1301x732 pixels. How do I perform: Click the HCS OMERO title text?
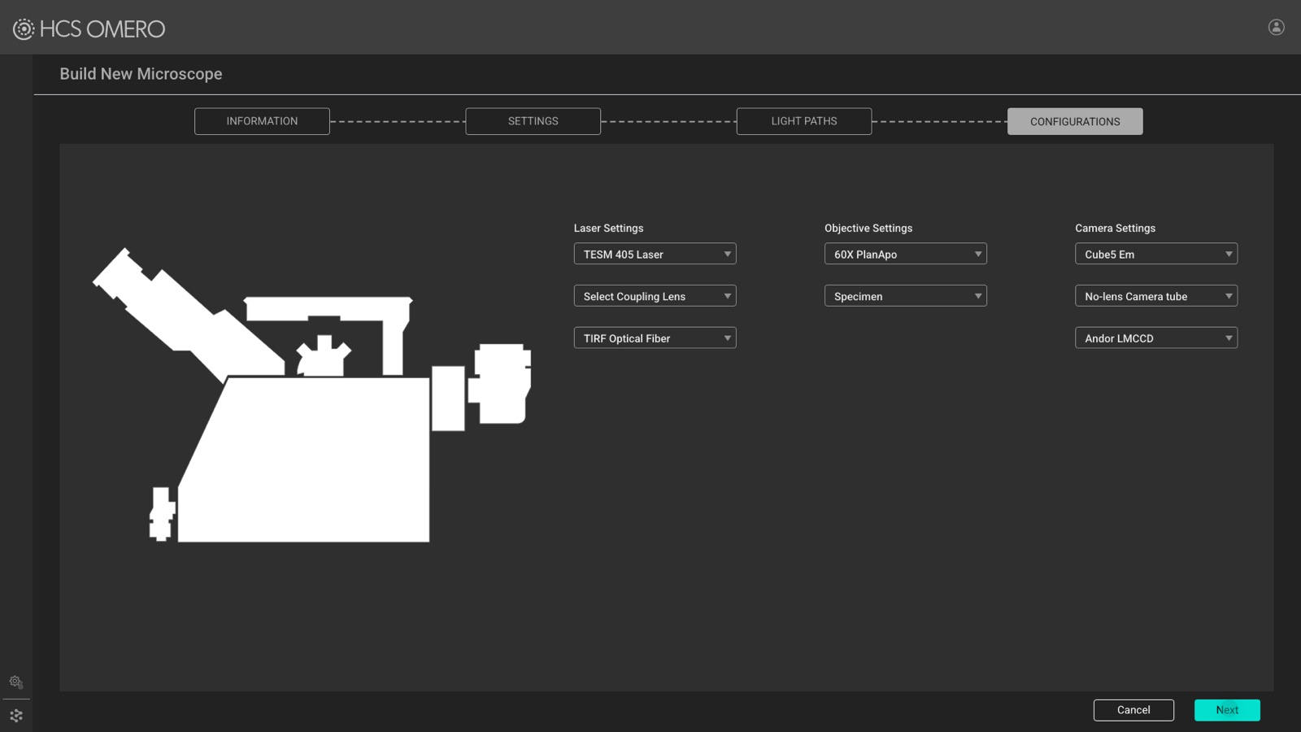[x=102, y=29]
